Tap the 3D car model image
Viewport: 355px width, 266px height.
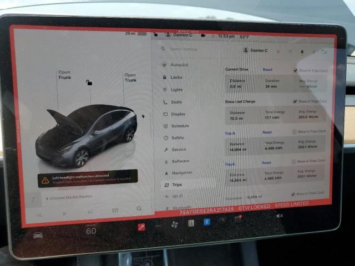click(x=87, y=136)
